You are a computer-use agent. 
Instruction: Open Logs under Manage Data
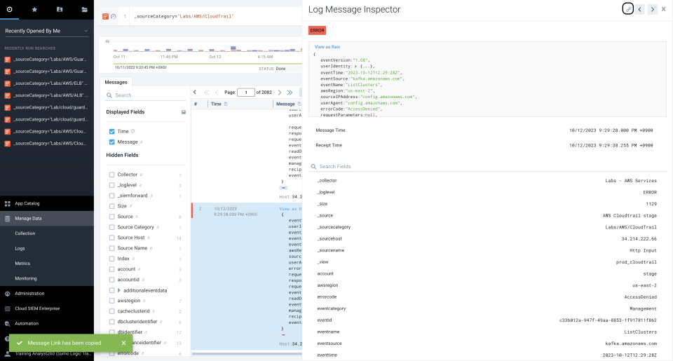pos(20,249)
